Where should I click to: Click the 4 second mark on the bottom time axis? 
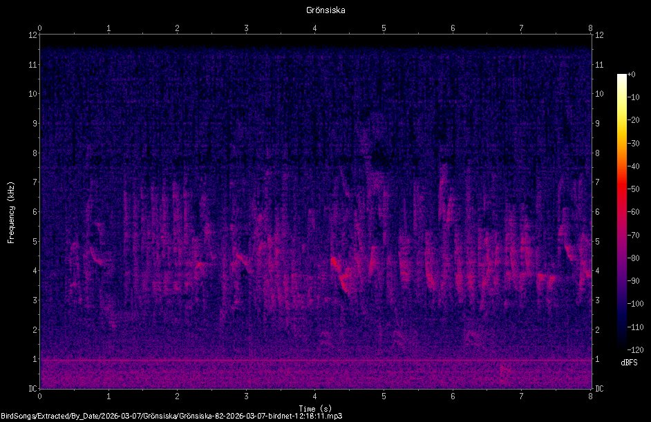click(x=314, y=396)
